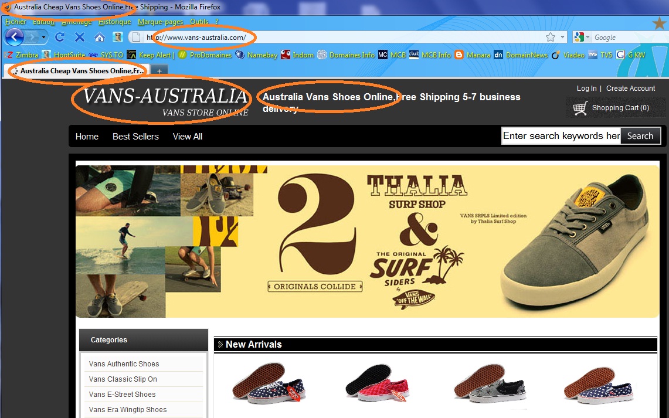
Task: Open the DomainNews bookmark
Action: coord(521,55)
